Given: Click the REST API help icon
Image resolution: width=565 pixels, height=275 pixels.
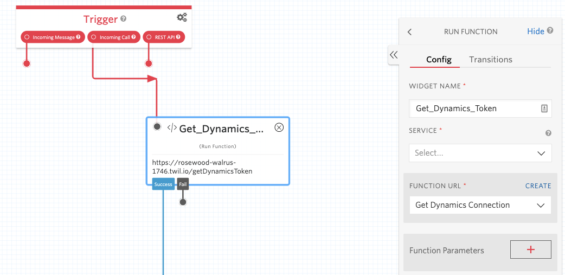Looking at the screenshot, I should (x=178, y=37).
